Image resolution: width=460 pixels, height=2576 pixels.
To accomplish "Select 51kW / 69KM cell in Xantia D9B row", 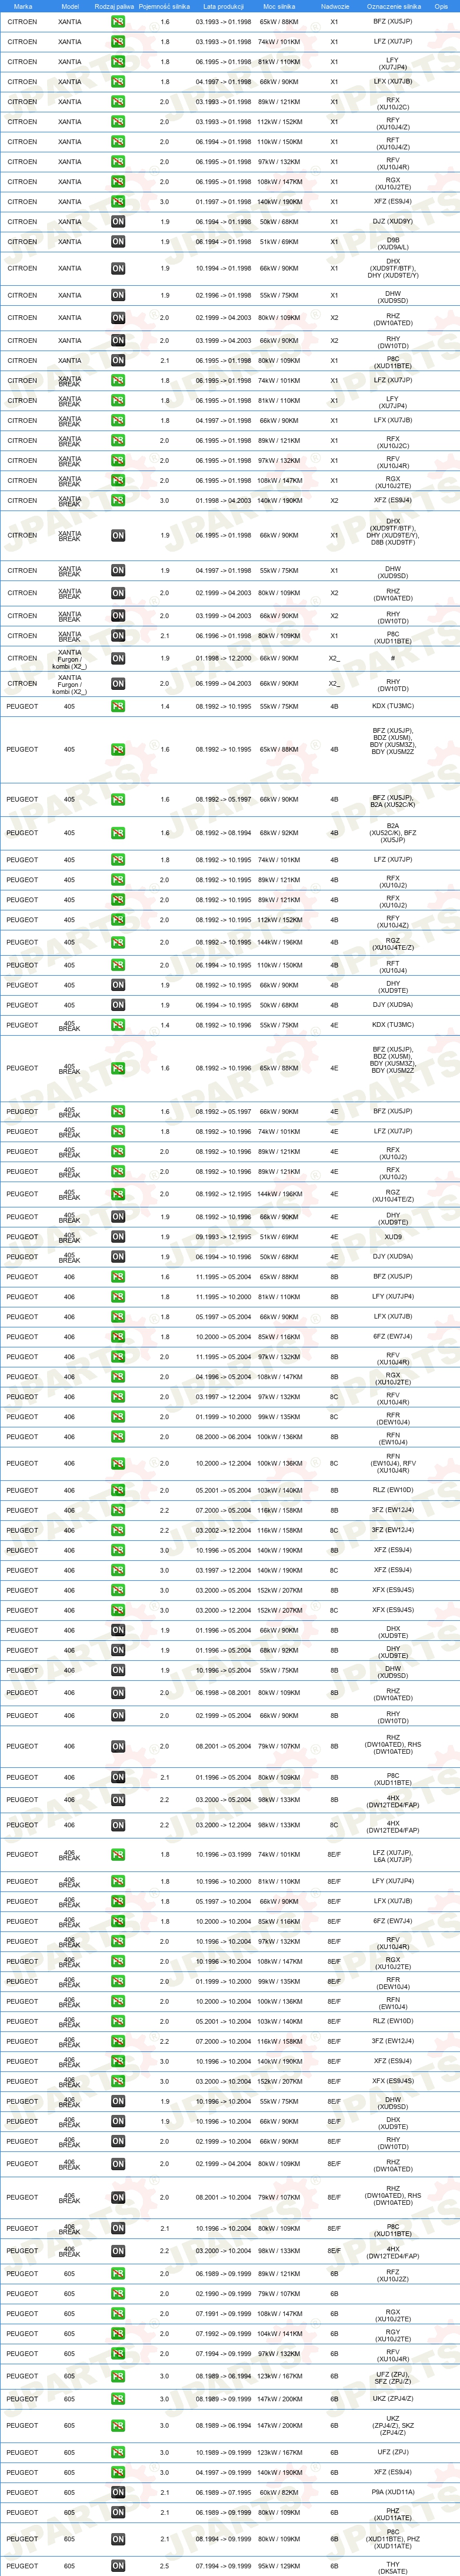I will point(279,242).
